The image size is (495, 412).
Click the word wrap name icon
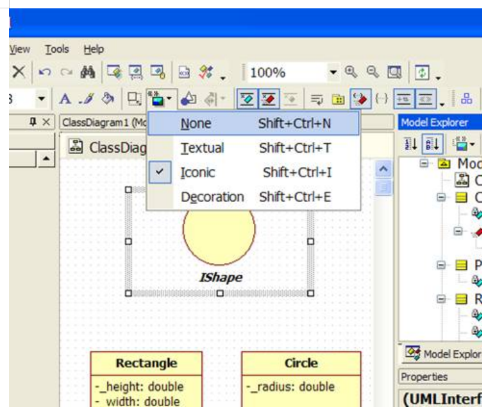click(316, 99)
